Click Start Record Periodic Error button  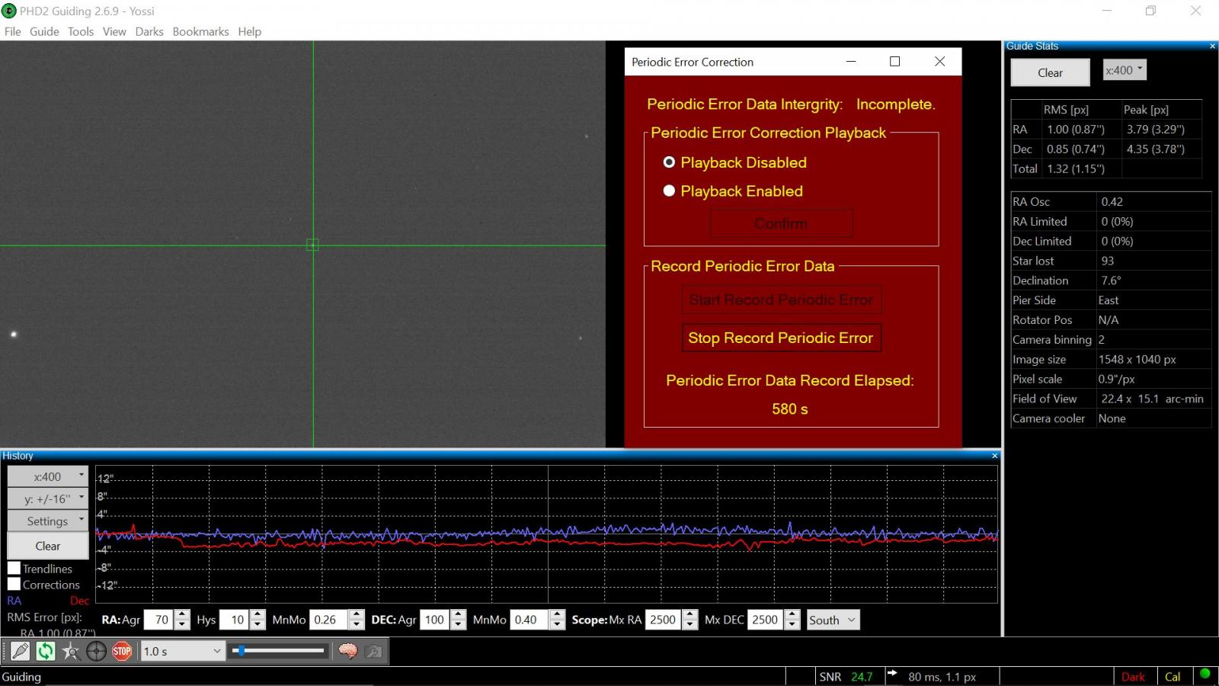point(781,300)
